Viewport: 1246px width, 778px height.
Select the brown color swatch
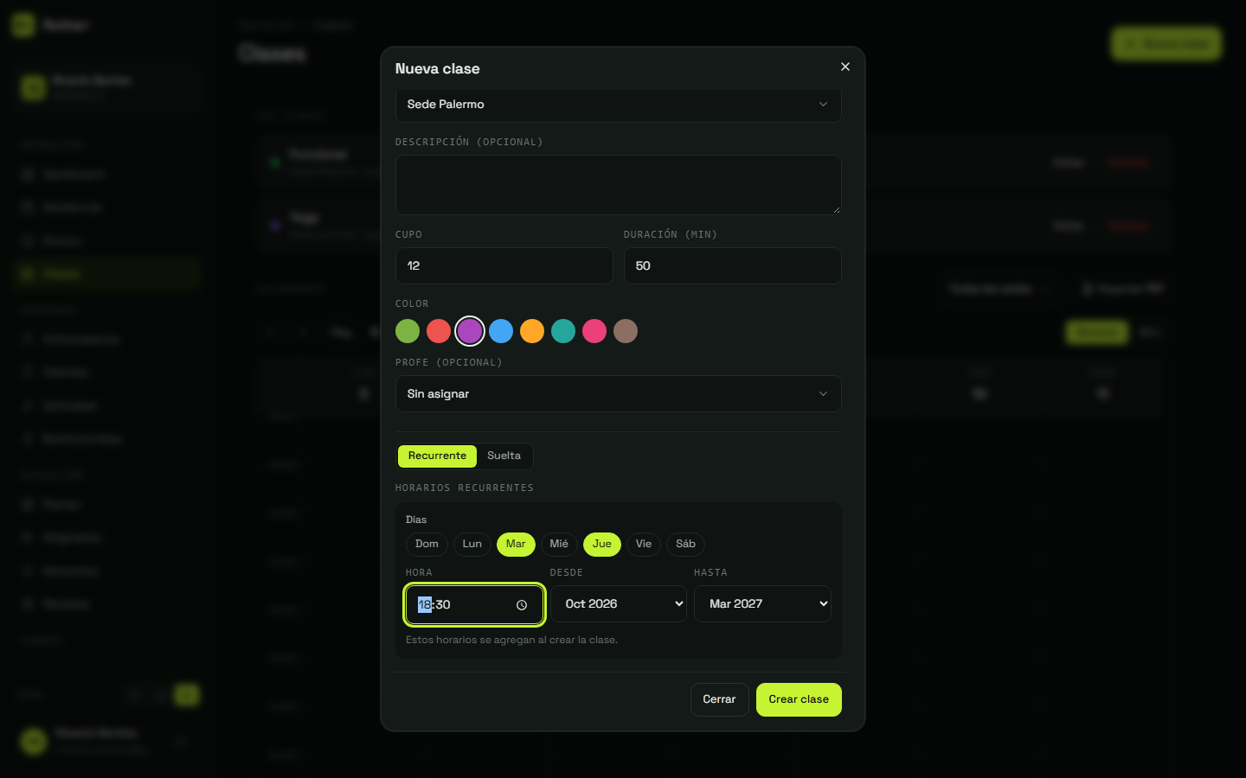[626, 331]
